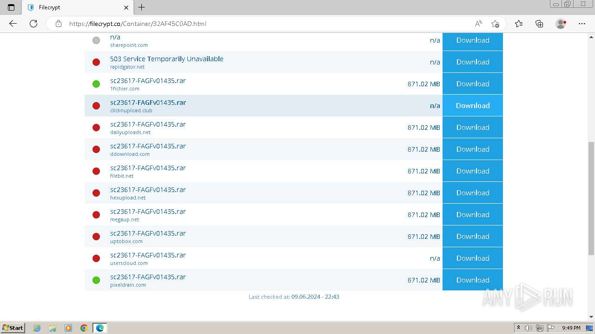Click the red status dot for userscloud.com
Viewport: 595px width, 334px height.
coord(96,258)
